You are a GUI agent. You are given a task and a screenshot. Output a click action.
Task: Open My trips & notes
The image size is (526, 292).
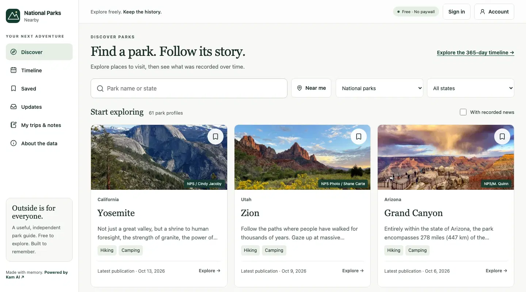click(x=39, y=125)
